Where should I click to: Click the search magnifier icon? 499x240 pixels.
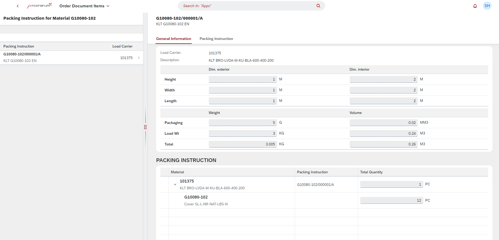coord(318,6)
